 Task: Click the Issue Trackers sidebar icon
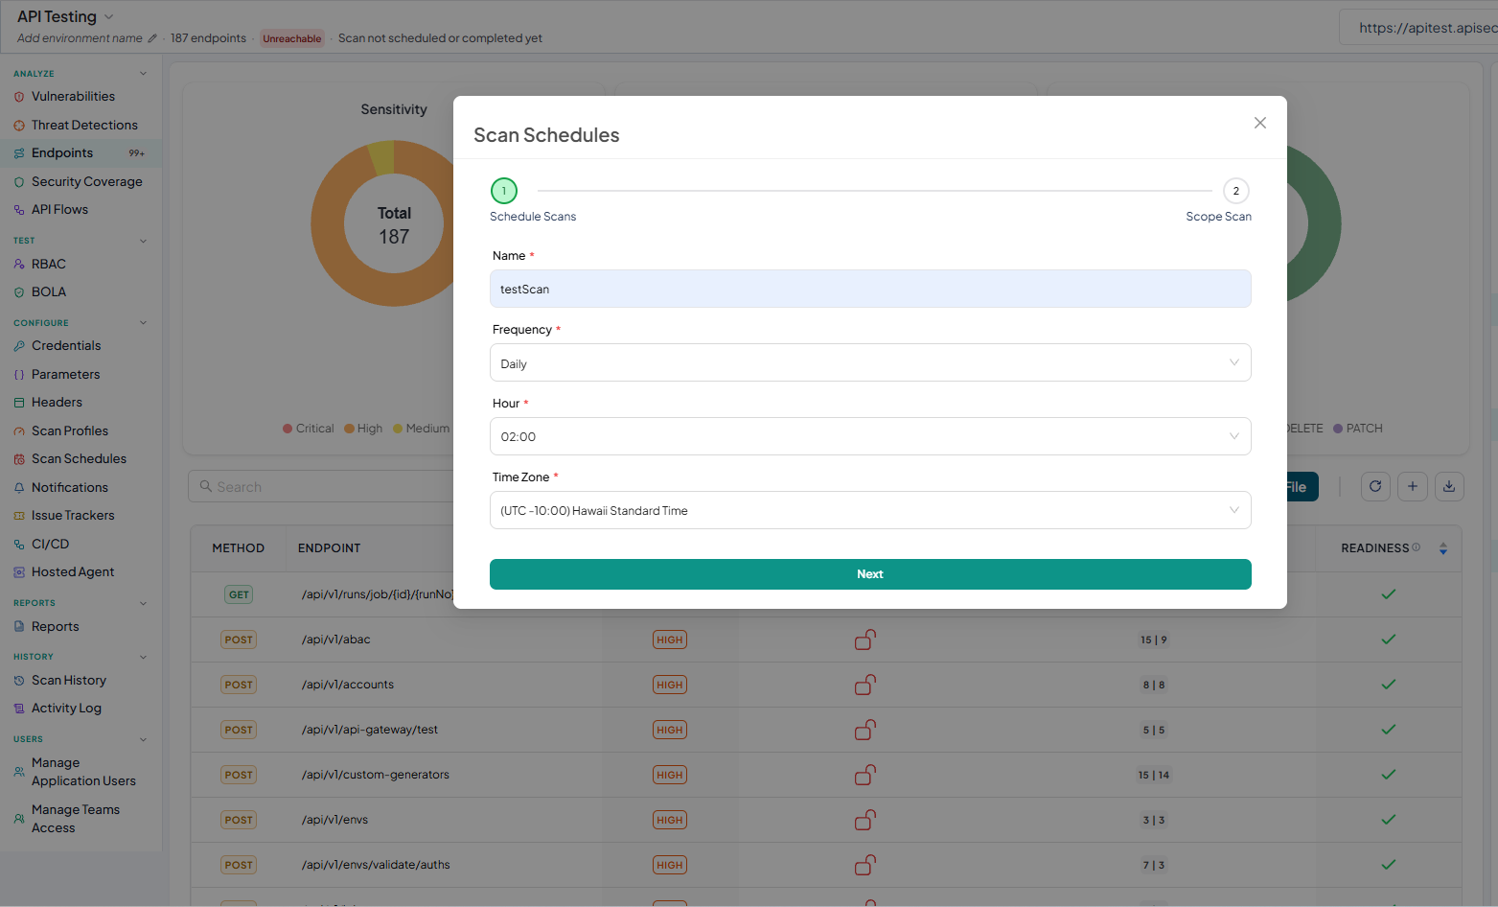coord(19,516)
